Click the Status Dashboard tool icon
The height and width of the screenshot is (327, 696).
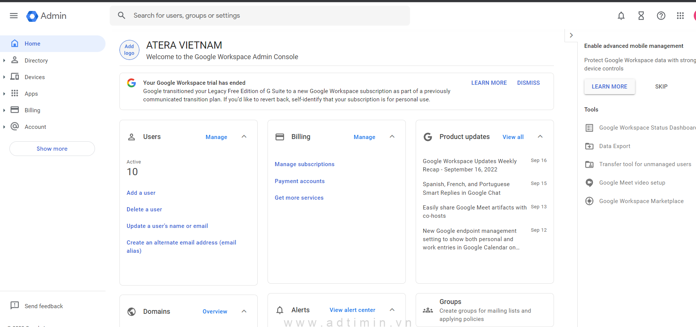click(589, 128)
